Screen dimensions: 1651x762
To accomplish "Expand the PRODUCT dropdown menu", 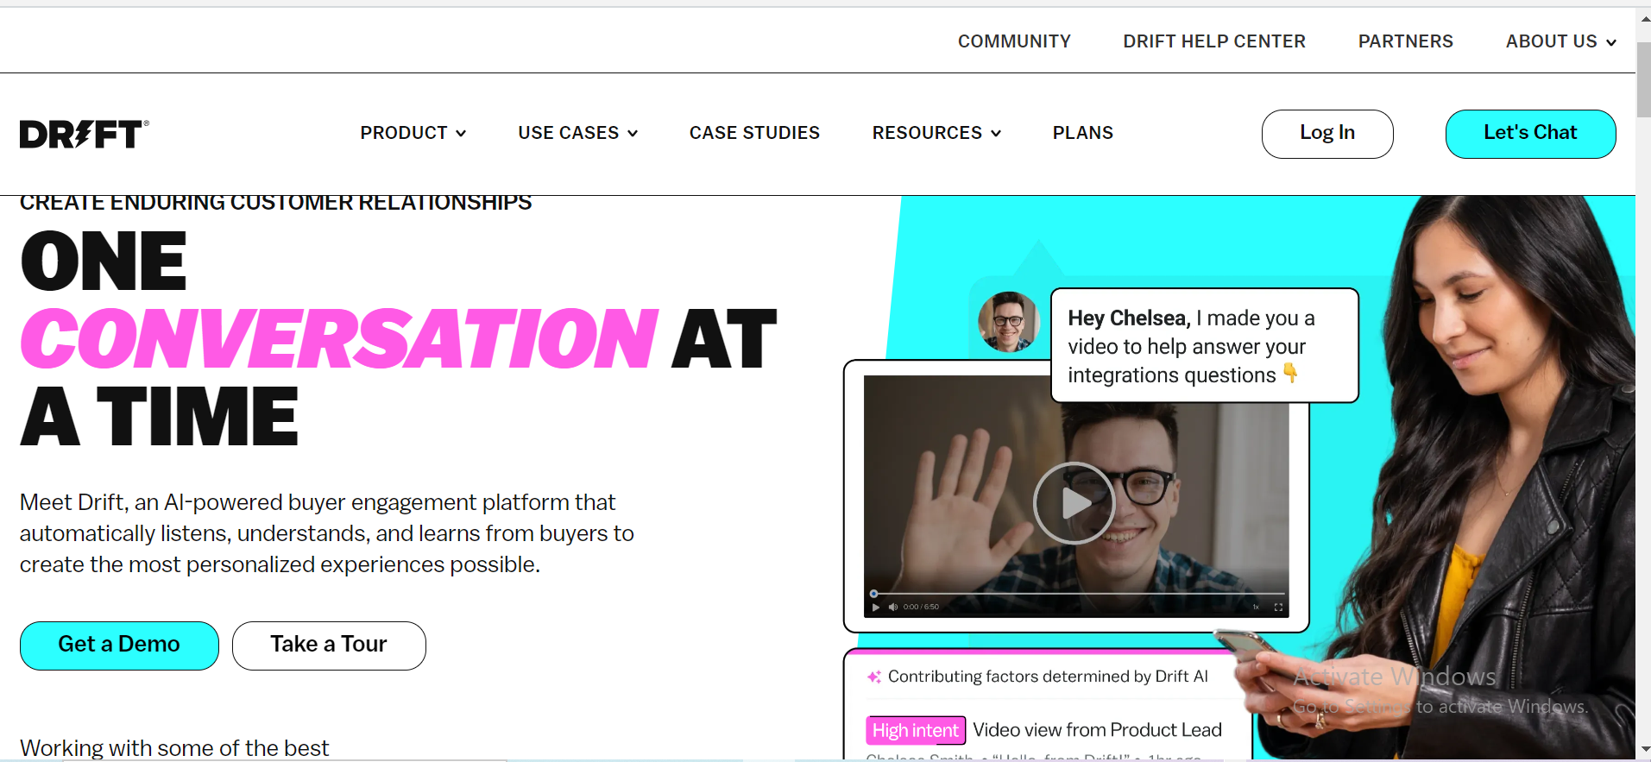I will pos(413,133).
